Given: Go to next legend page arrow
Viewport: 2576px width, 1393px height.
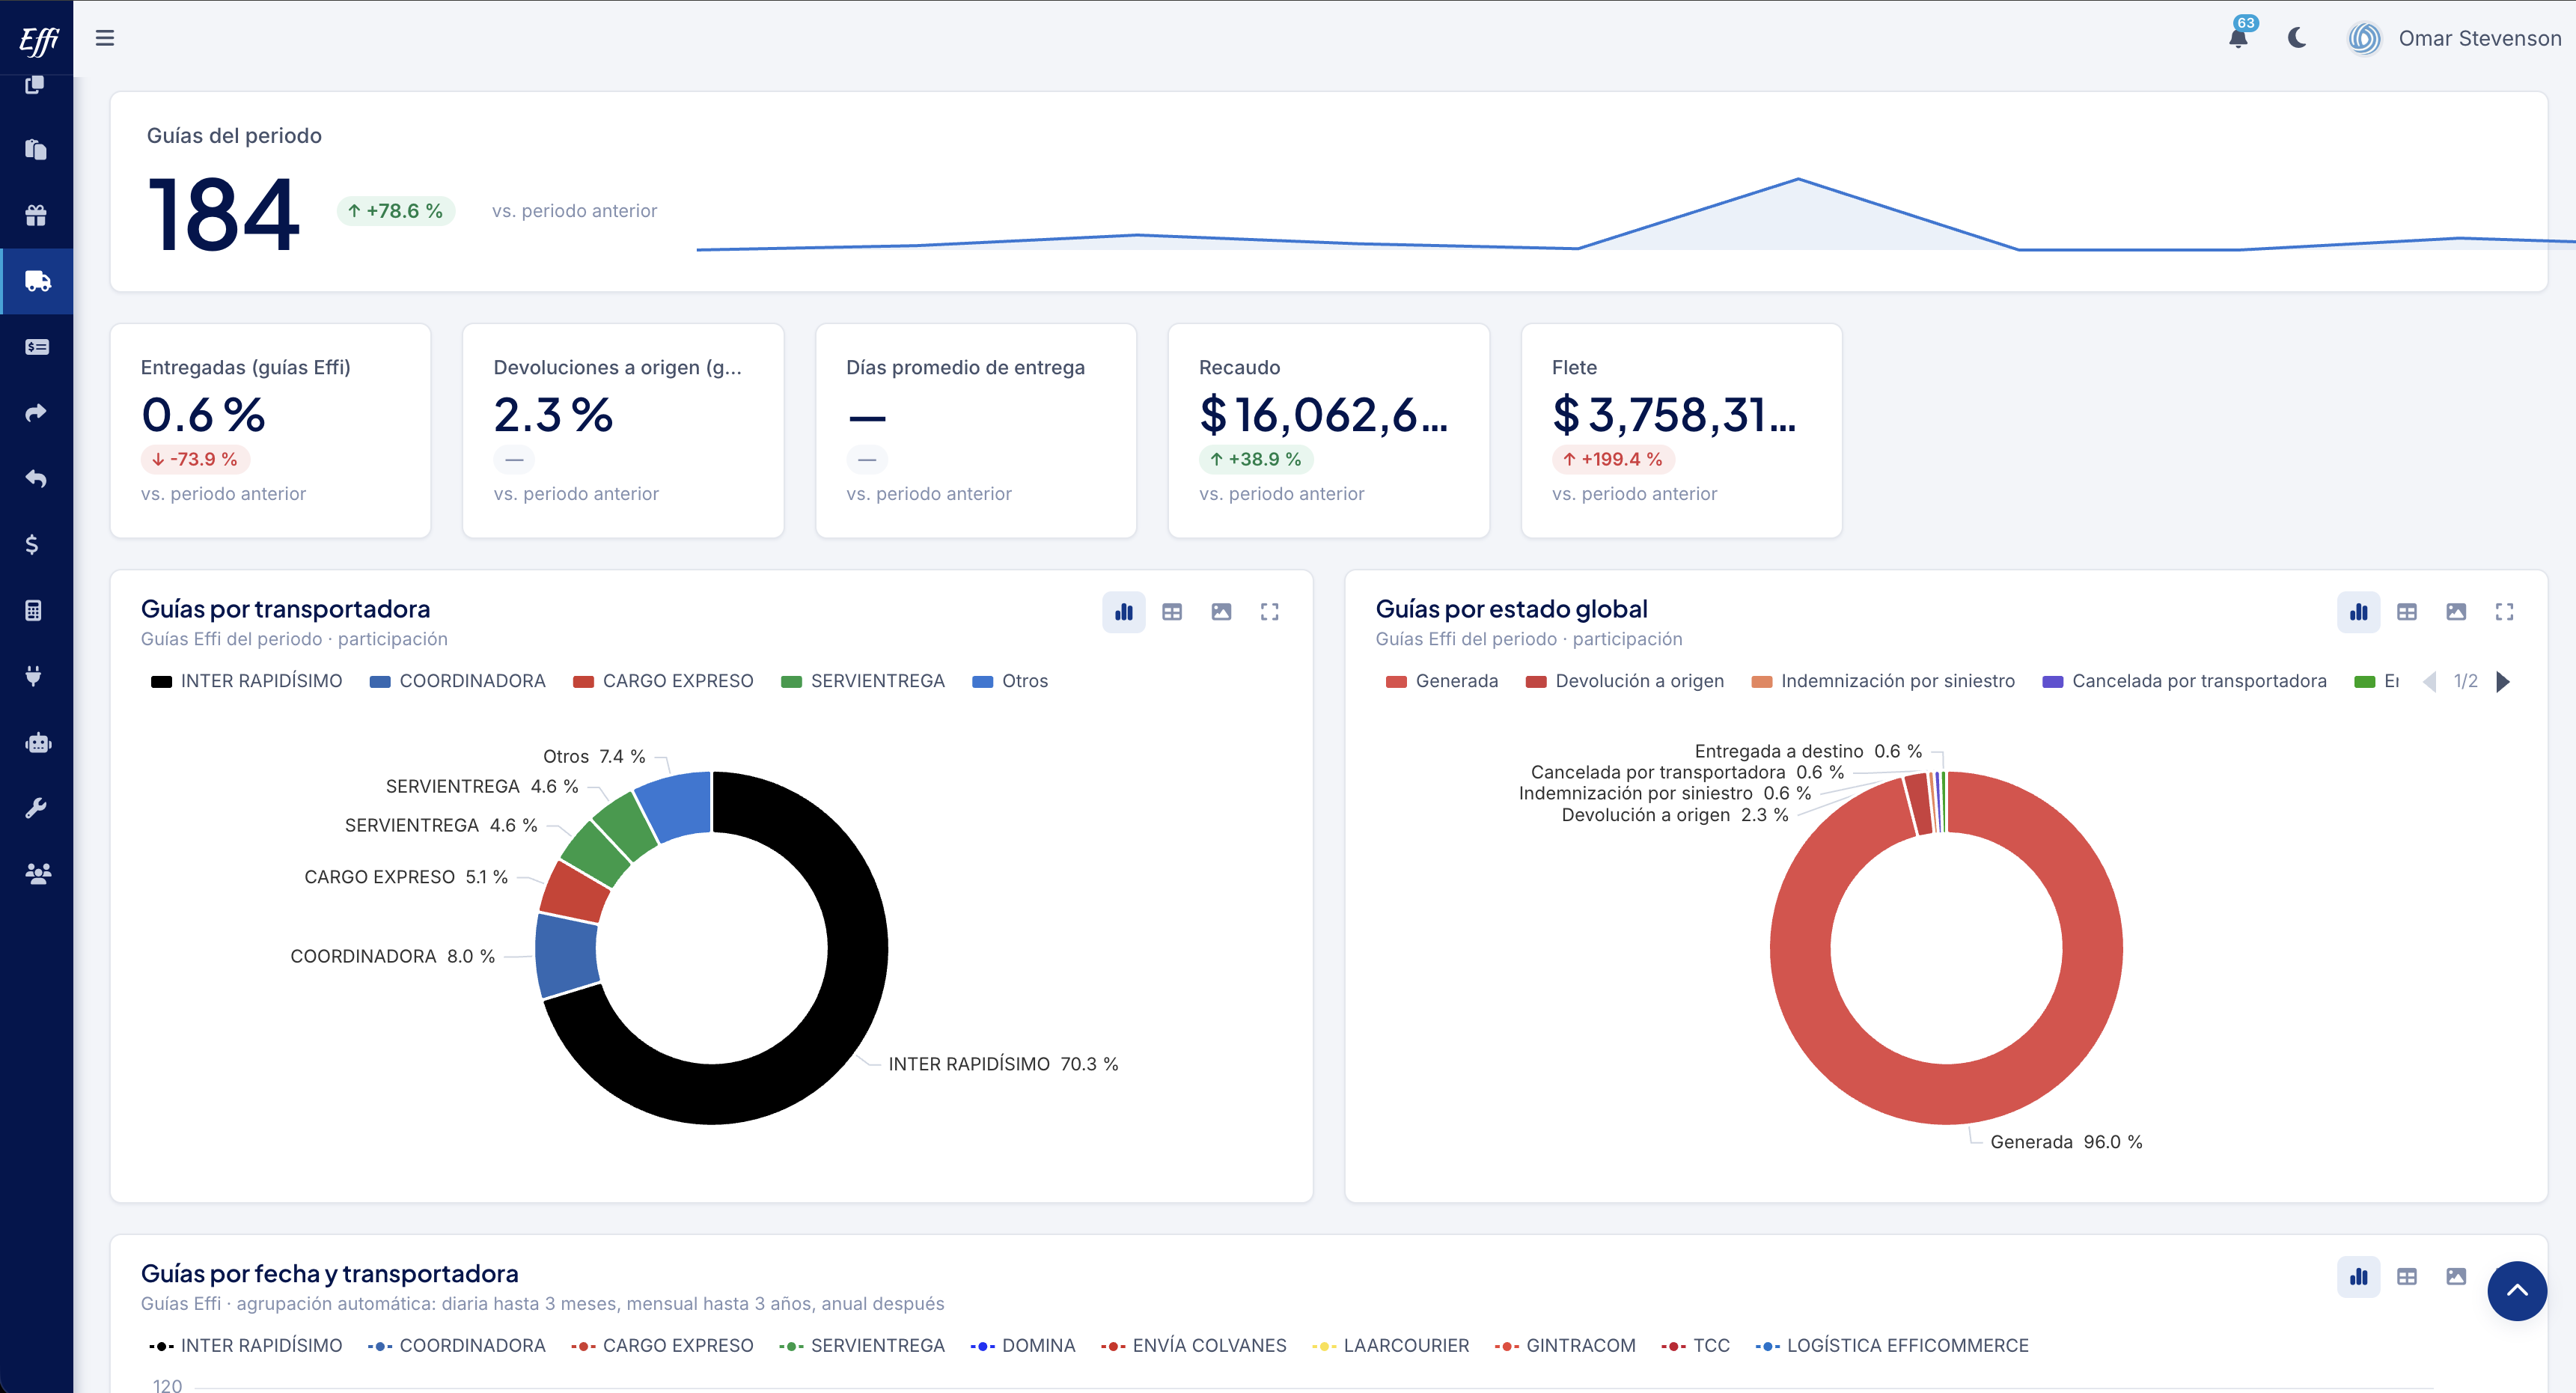Looking at the screenshot, I should [x=2503, y=682].
